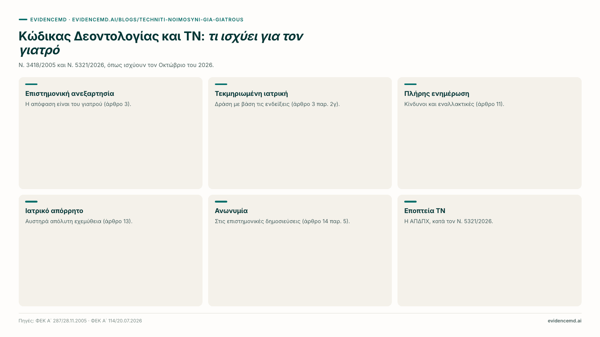600x337 pixels.
Task: Click 'Δράση με βάση τις ενδείξεις' text
Action: pos(277,104)
